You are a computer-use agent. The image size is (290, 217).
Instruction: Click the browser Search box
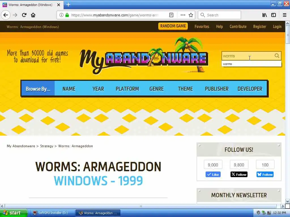(x=219, y=15)
